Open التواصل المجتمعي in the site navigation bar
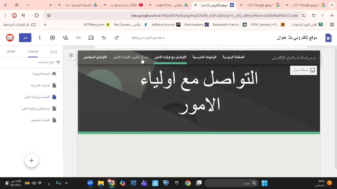The image size is (337, 189). (x=95, y=57)
